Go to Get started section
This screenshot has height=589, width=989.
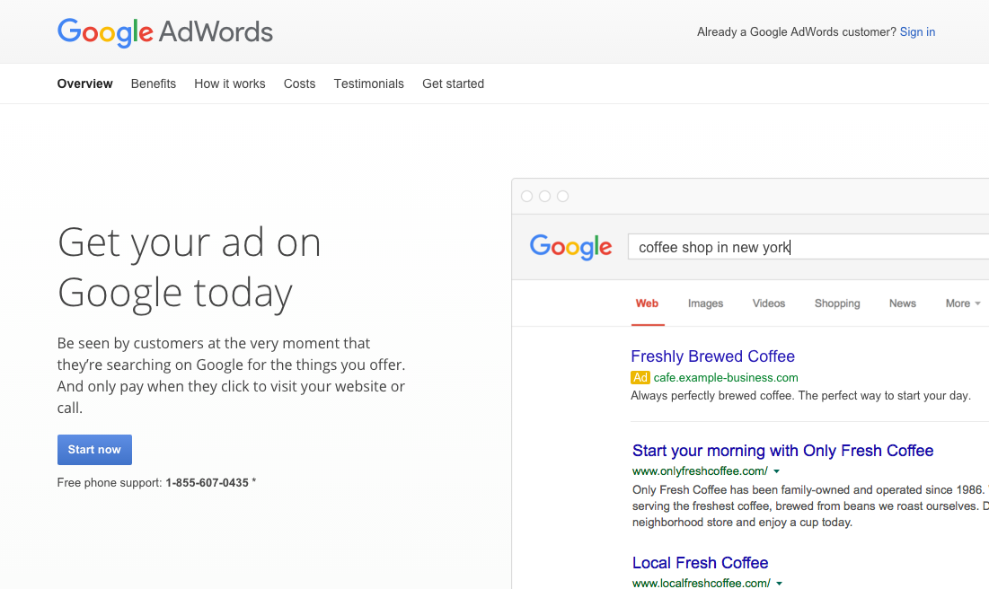[454, 84]
